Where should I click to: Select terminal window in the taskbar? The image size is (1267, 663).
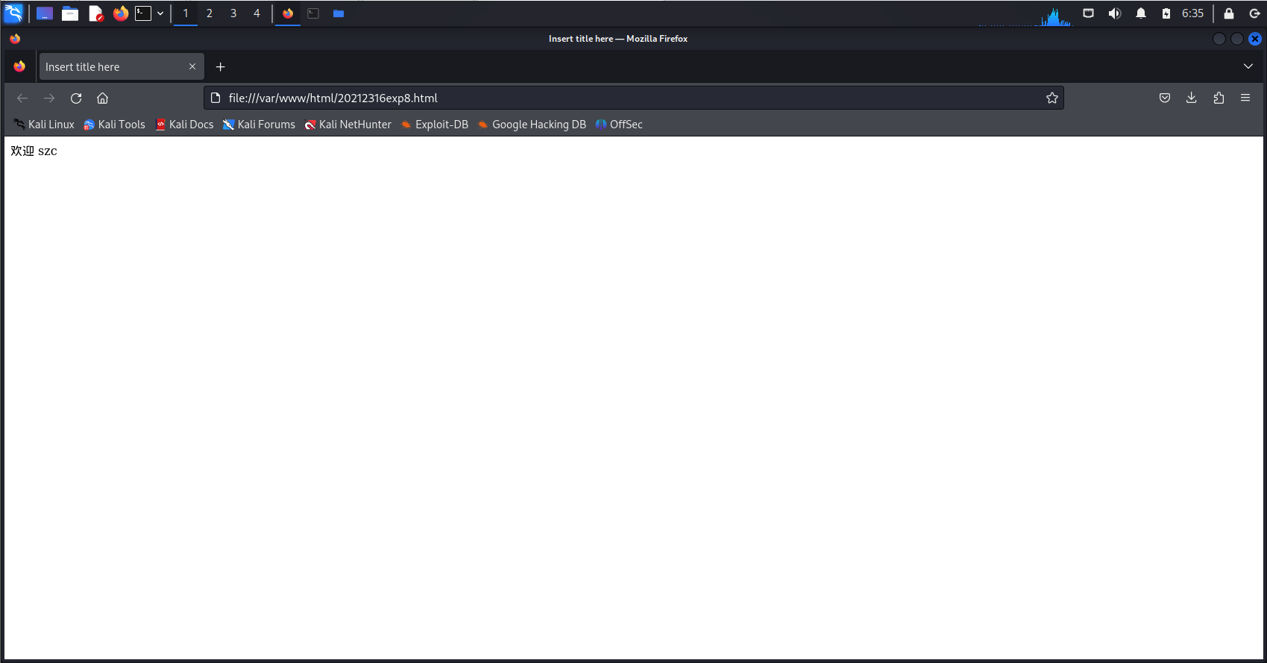pos(313,13)
